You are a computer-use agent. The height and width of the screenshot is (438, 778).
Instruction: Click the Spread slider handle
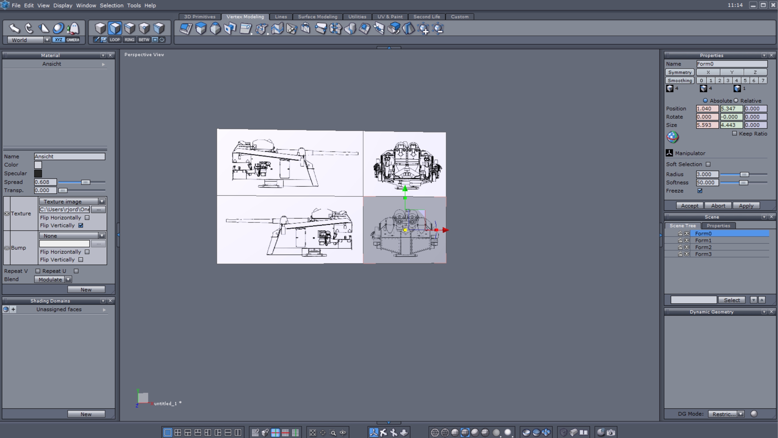[x=85, y=182]
